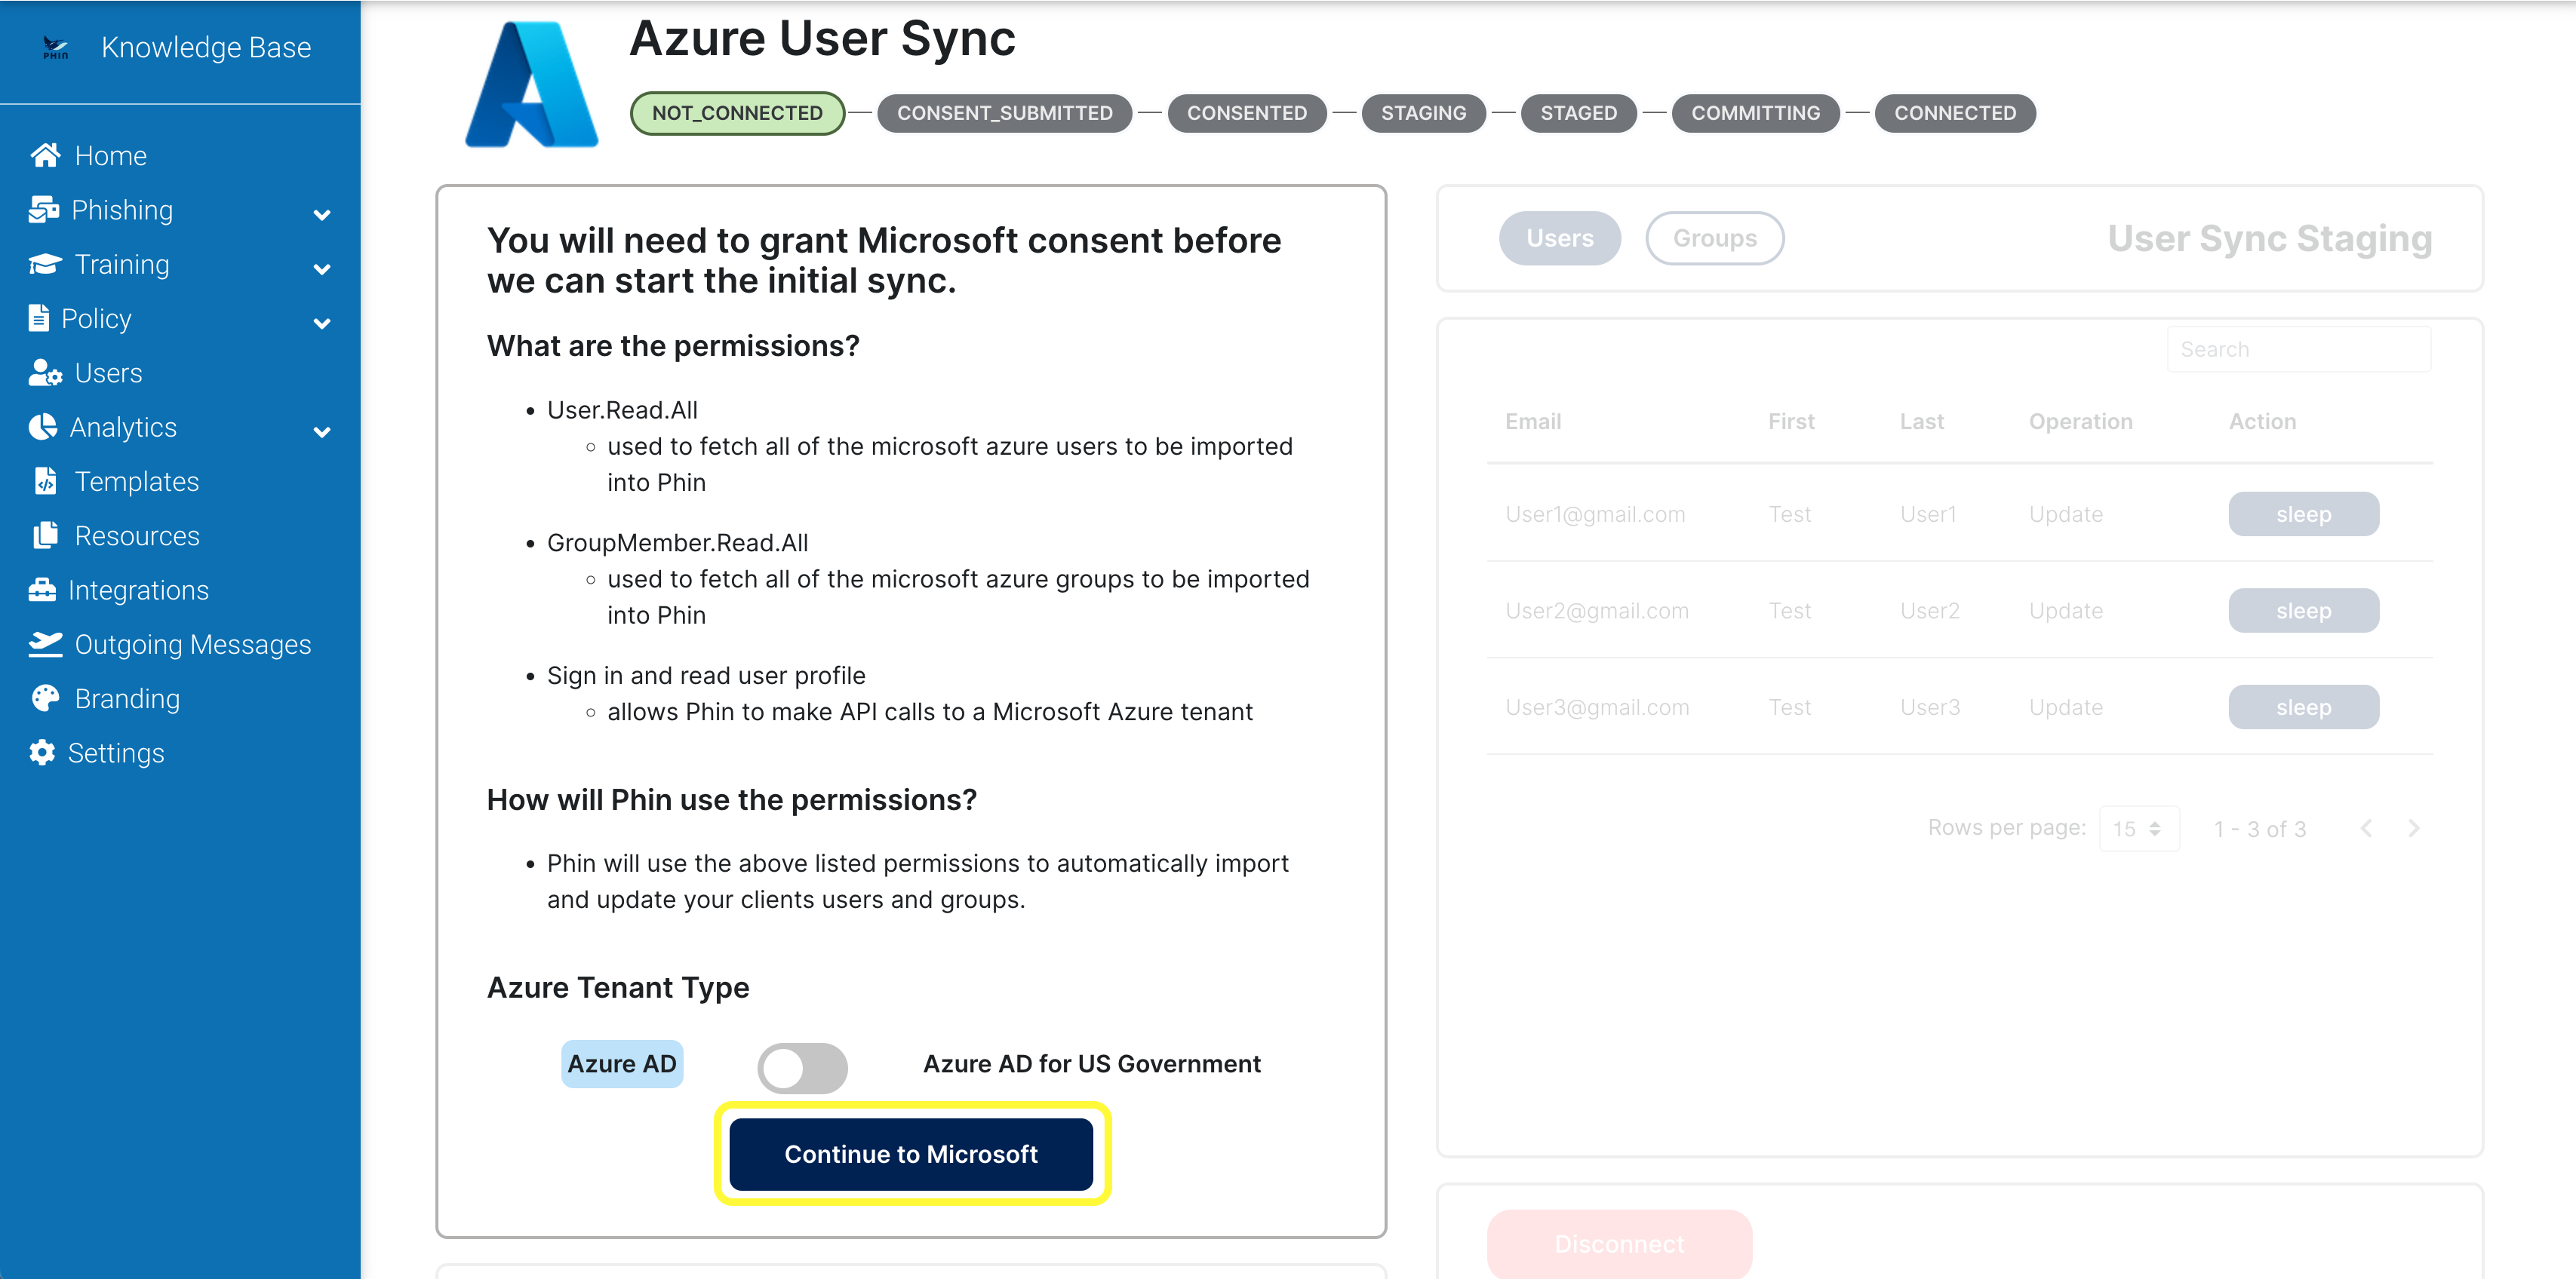Click the Disconnect button

[x=1619, y=1243]
